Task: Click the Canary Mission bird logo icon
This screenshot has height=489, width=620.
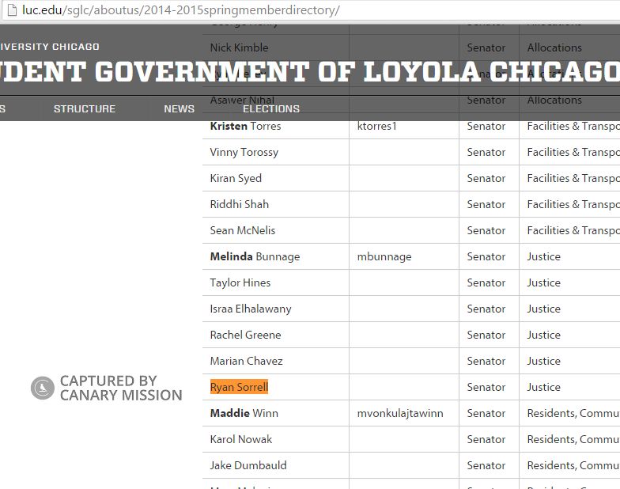Action: point(42,389)
